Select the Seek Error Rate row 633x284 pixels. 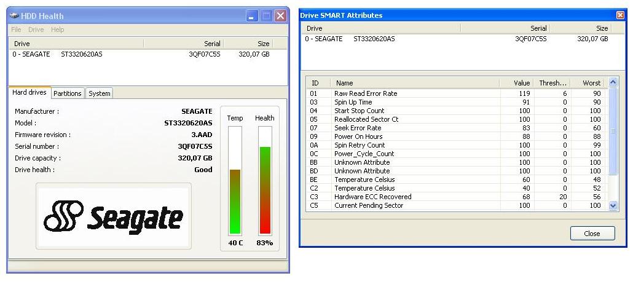coord(456,128)
